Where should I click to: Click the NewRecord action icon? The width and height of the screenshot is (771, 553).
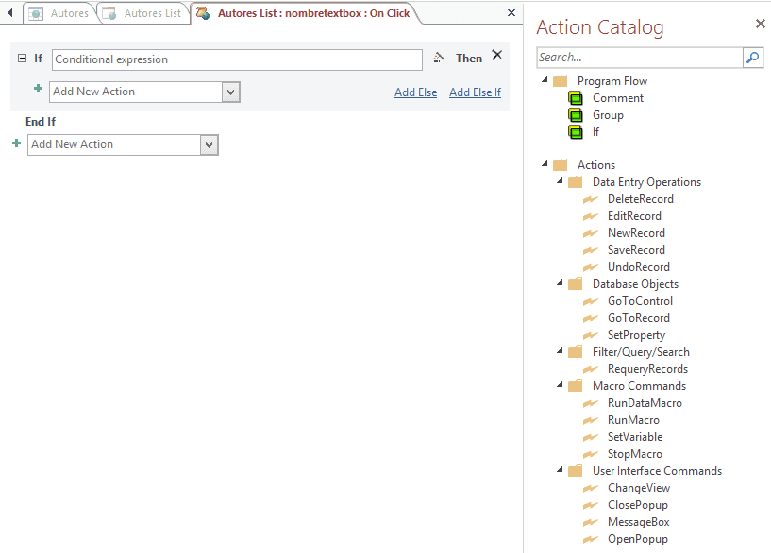pos(590,233)
